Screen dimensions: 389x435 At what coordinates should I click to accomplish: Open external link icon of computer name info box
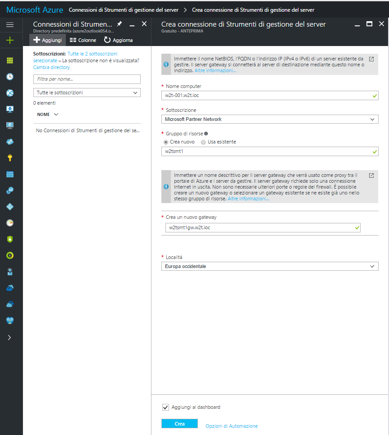(371, 59)
